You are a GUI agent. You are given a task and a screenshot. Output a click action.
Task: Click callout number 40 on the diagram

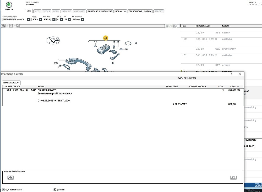[106, 38]
